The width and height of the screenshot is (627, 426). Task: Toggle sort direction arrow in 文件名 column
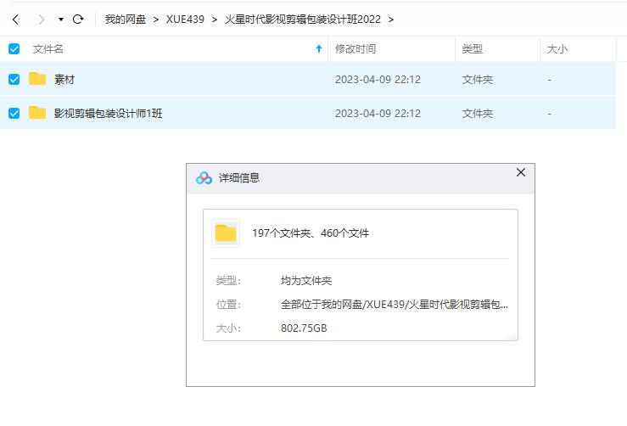pyautogui.click(x=319, y=49)
